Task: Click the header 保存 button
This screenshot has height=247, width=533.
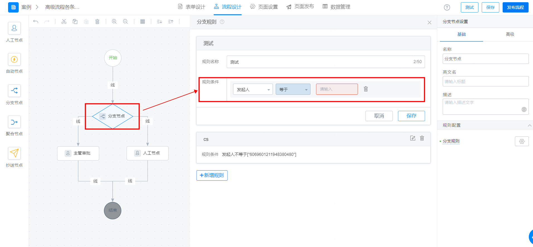Action: point(490,8)
